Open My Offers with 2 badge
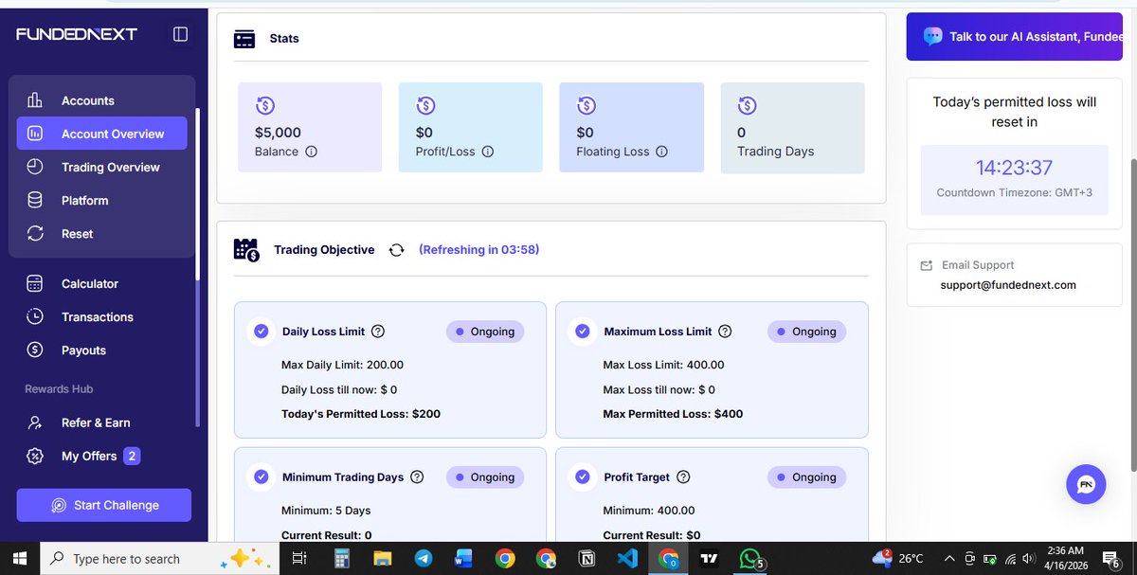Image resolution: width=1137 pixels, height=575 pixels. 101,456
